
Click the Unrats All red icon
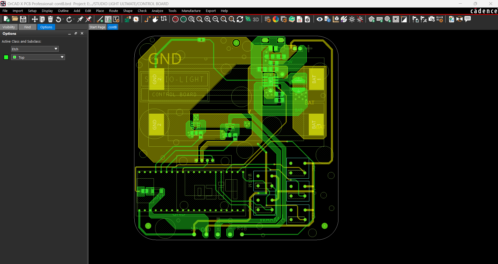(175, 19)
